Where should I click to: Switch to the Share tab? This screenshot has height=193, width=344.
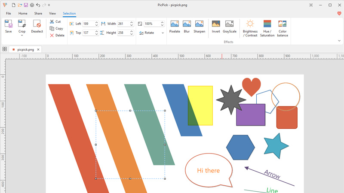click(x=38, y=13)
